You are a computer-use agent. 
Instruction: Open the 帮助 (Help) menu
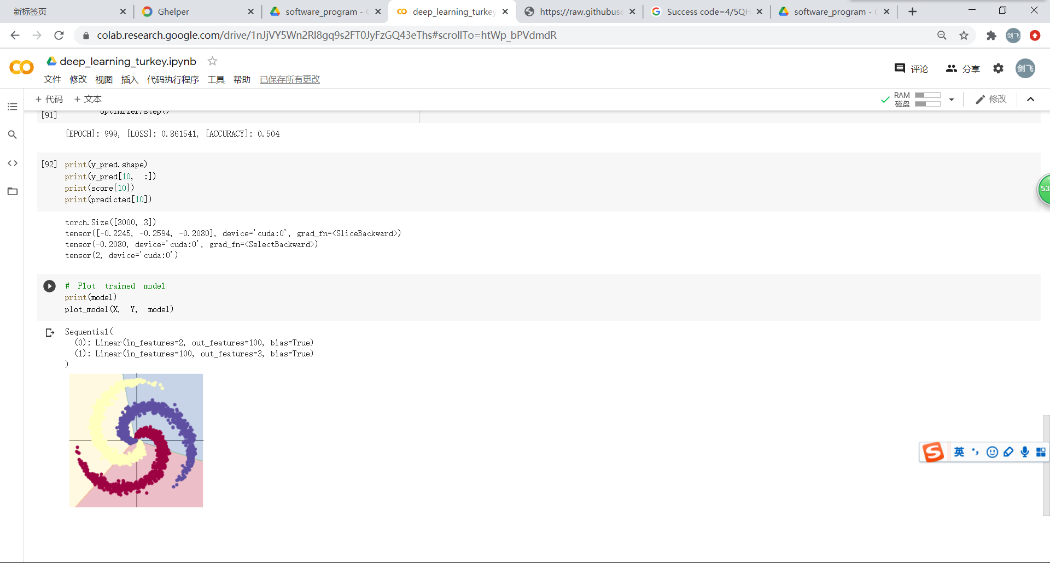[242, 79]
